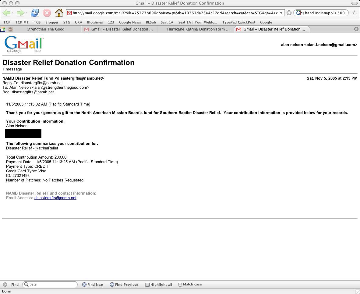360x294 pixels.
Task: Close the find bar with the X icon
Action: (x=5, y=285)
